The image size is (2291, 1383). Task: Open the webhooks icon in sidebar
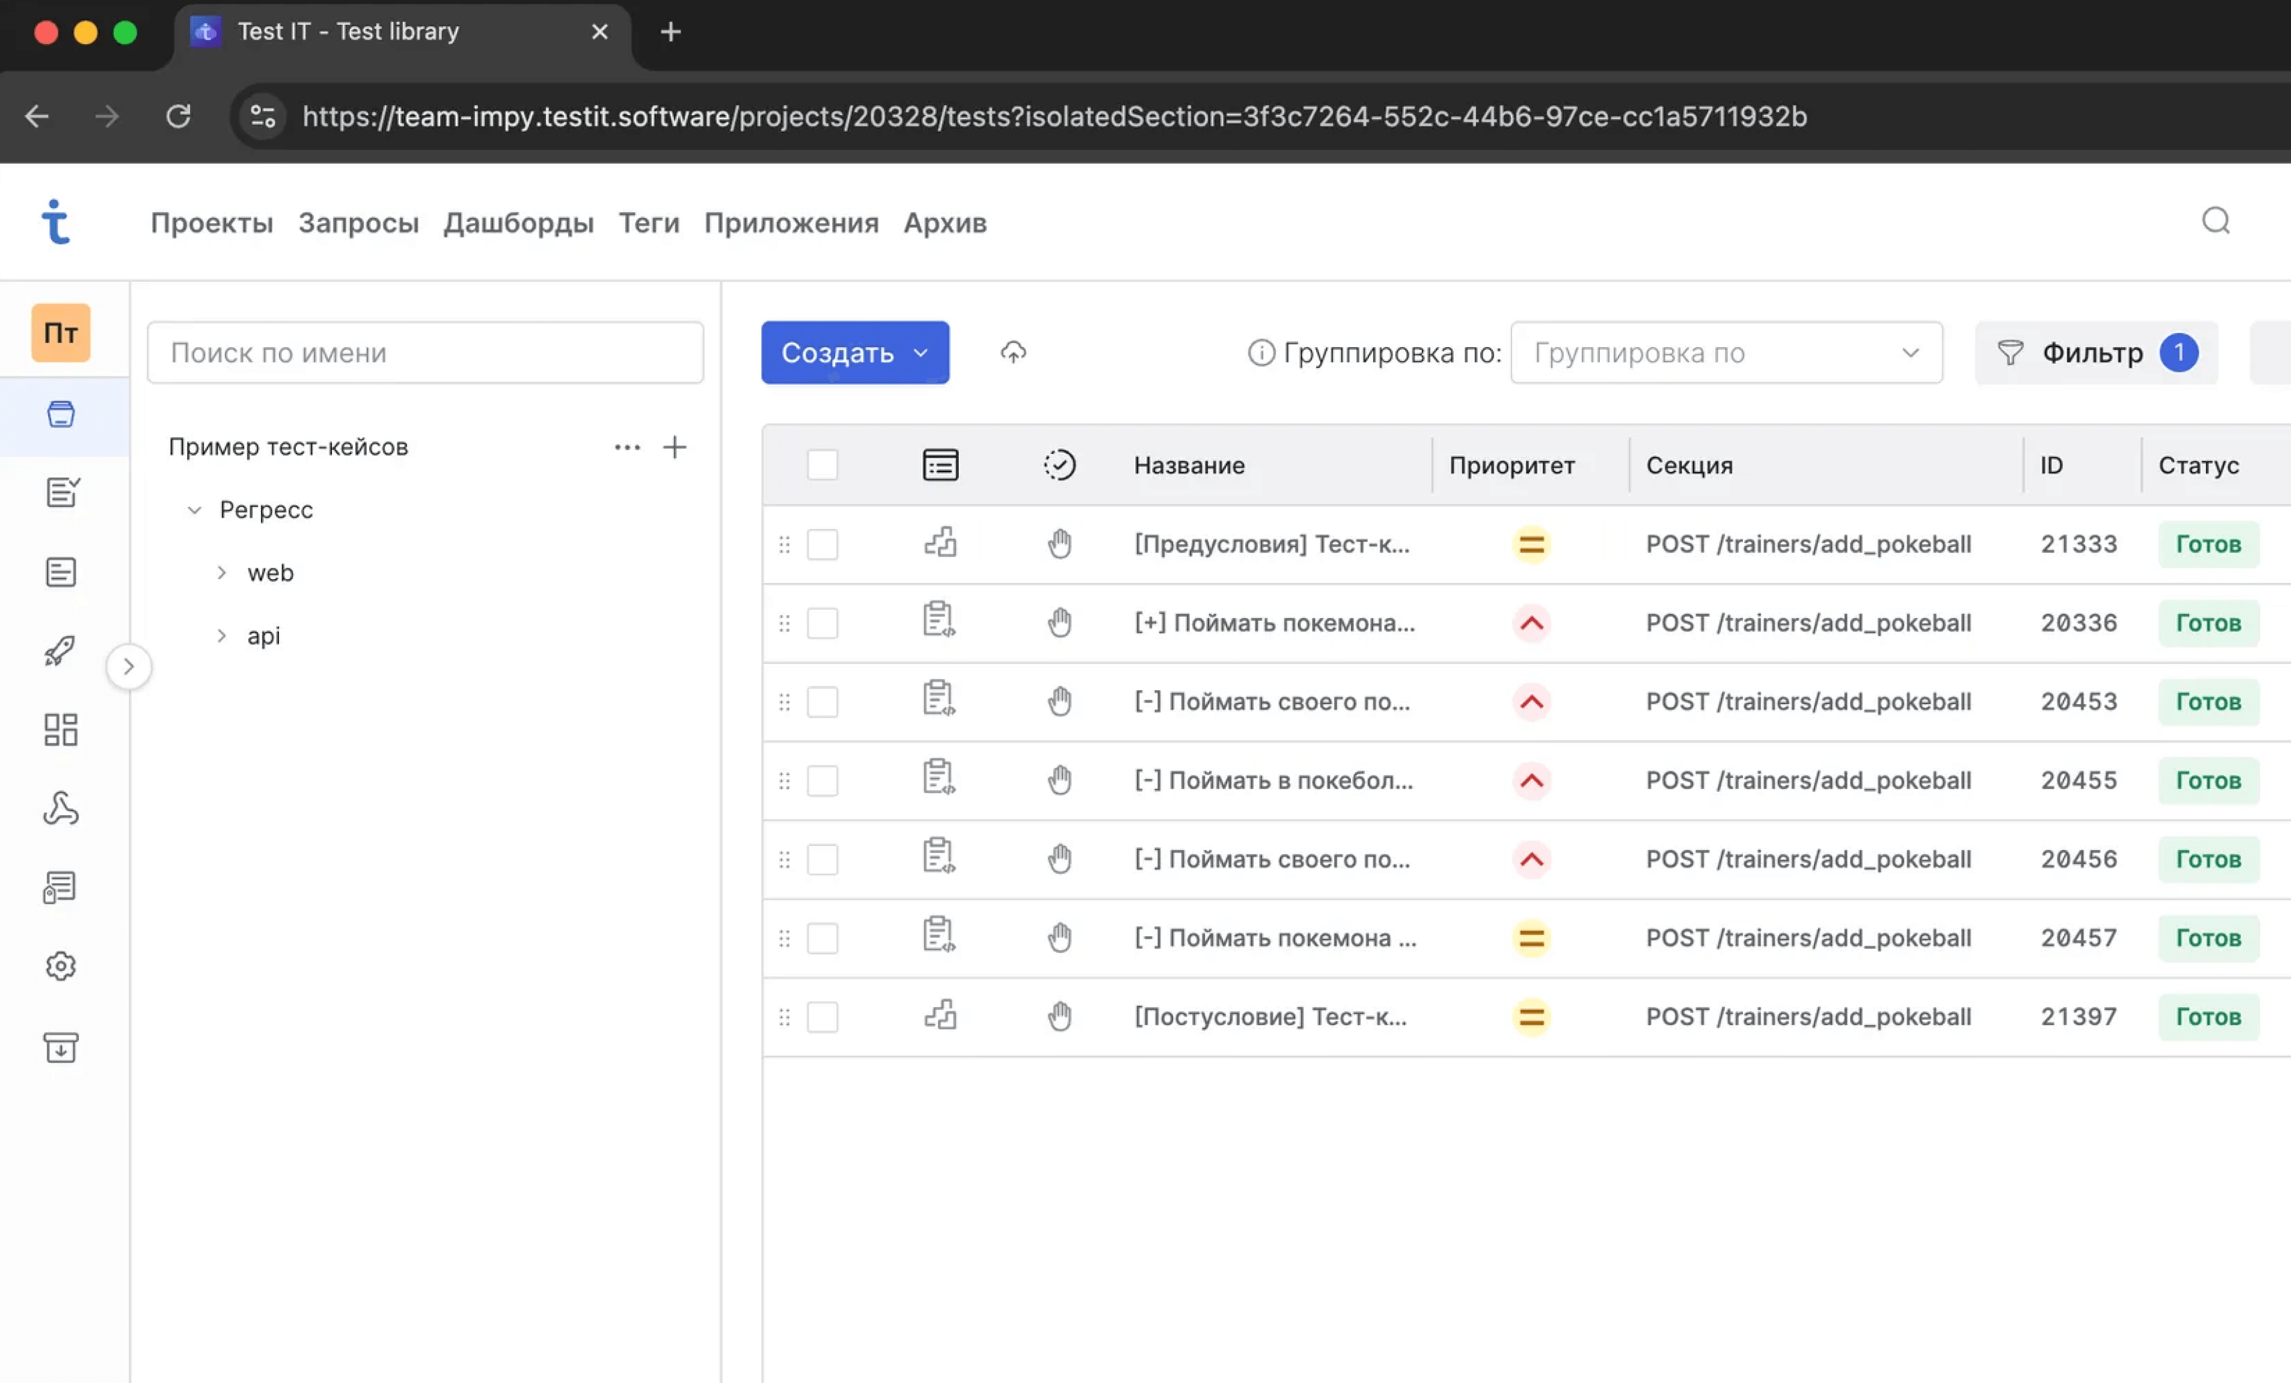60,809
